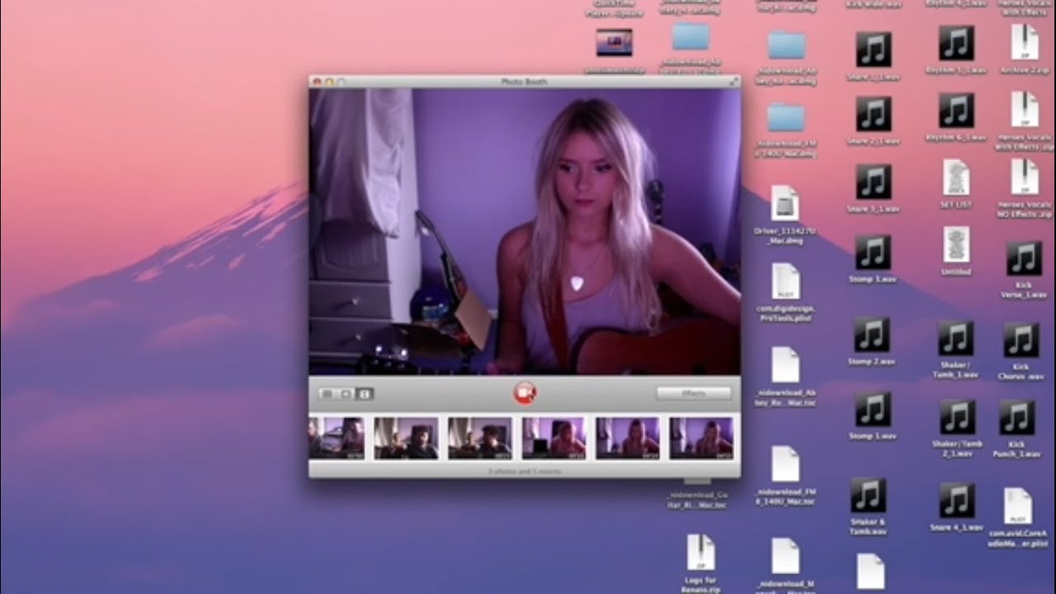Select the com.digidesign.ProTools.plist file icon
The image size is (1056, 594).
785,281
